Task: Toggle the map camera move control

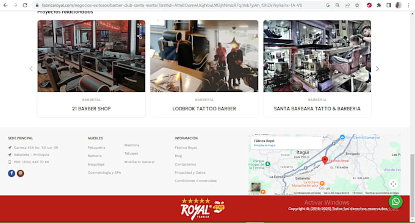Action: pyautogui.click(x=393, y=184)
